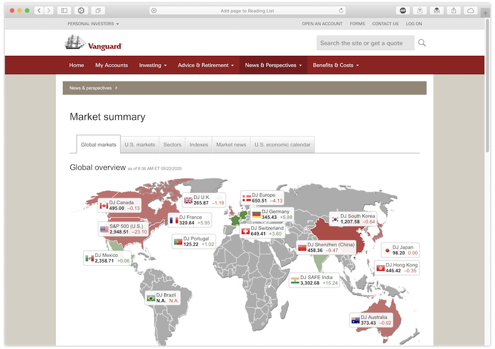Viewport: 495px width, 349px height.
Task: Click the Contact Us link
Action: pyautogui.click(x=385, y=24)
